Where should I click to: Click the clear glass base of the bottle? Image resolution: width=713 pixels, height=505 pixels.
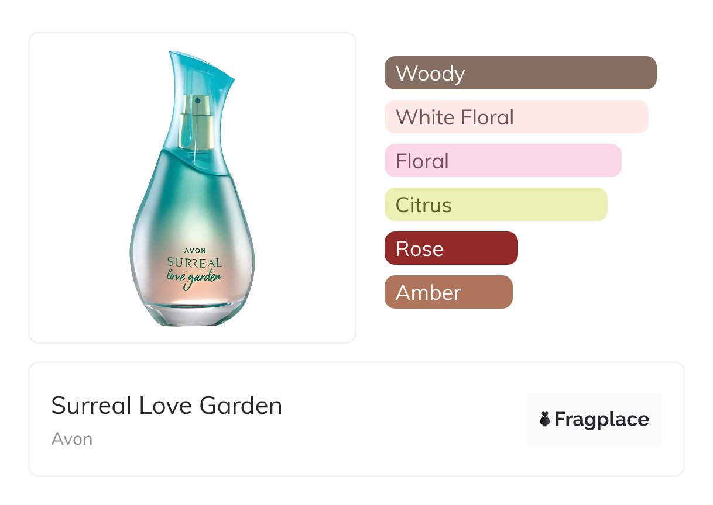[x=193, y=314]
